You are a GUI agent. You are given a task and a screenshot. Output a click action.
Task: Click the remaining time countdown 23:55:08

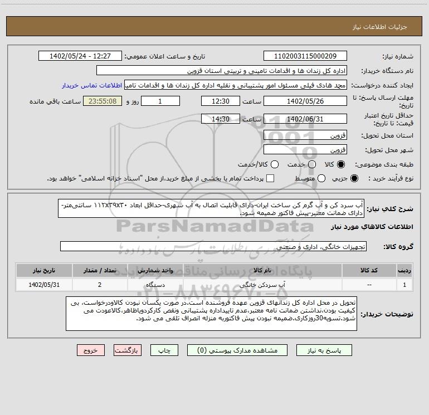coord(103,101)
